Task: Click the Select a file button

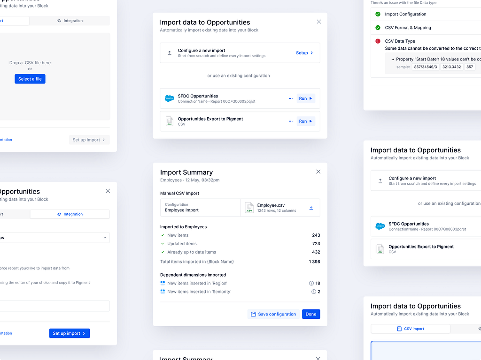Action: [x=30, y=79]
